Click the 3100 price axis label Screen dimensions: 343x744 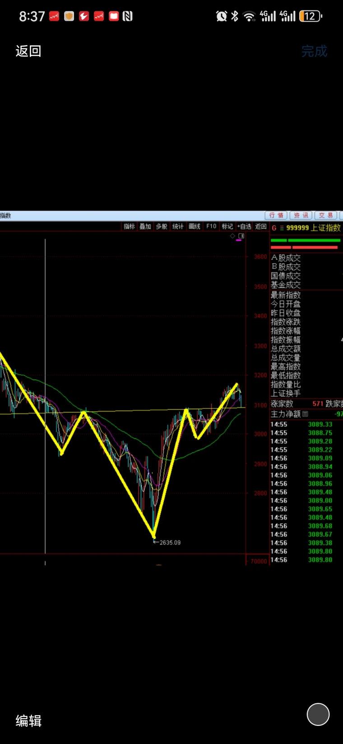(x=260, y=405)
